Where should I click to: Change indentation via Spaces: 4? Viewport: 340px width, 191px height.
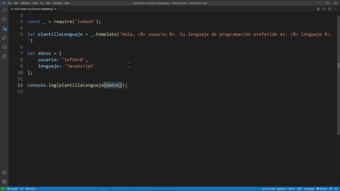click(x=281, y=189)
